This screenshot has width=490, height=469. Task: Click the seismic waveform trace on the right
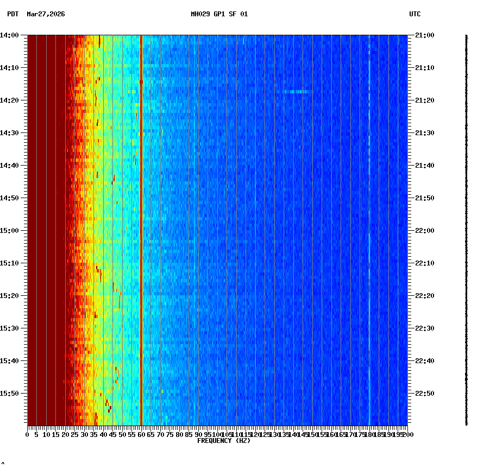point(466,228)
